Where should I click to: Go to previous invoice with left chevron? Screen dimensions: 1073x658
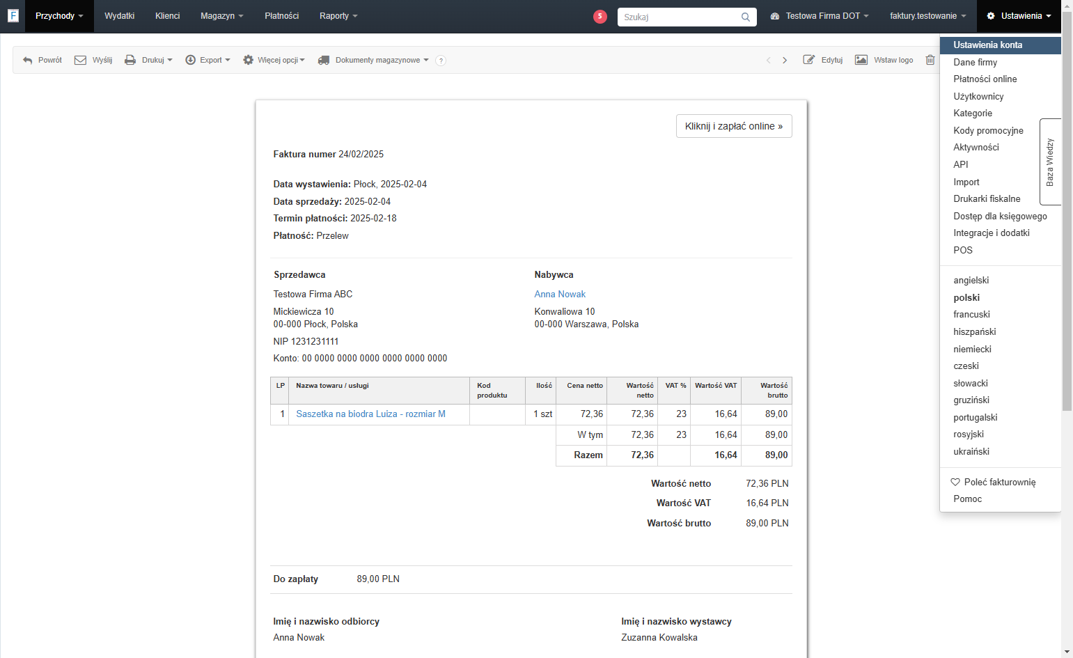(769, 60)
